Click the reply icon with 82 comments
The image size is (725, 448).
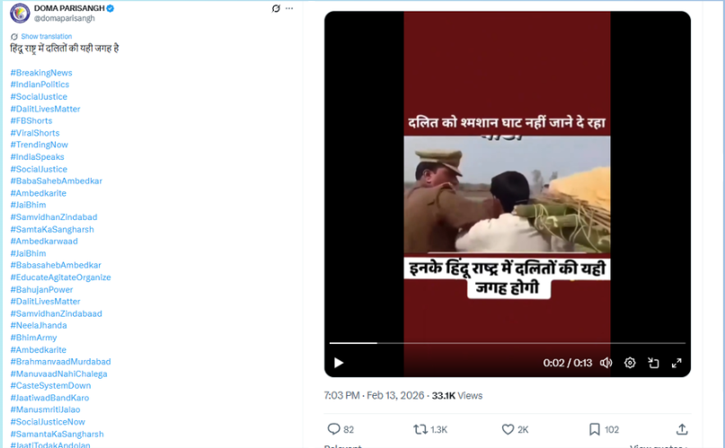[334, 429]
